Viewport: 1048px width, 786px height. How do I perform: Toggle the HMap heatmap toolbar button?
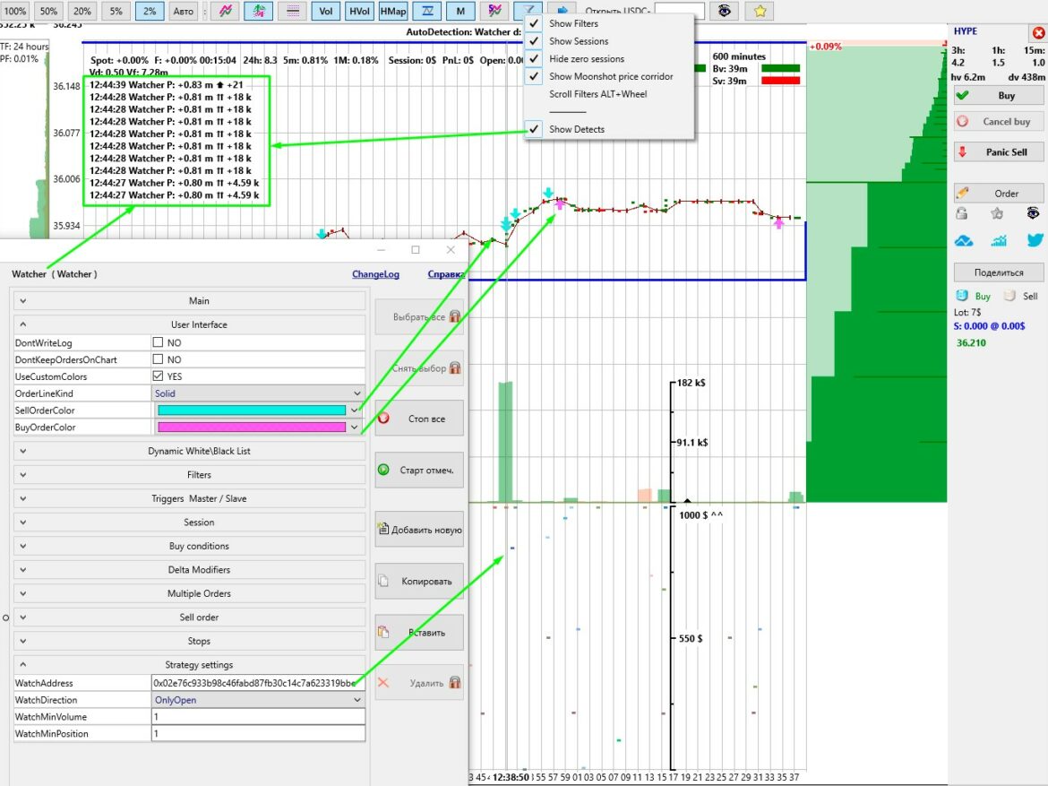(x=392, y=11)
